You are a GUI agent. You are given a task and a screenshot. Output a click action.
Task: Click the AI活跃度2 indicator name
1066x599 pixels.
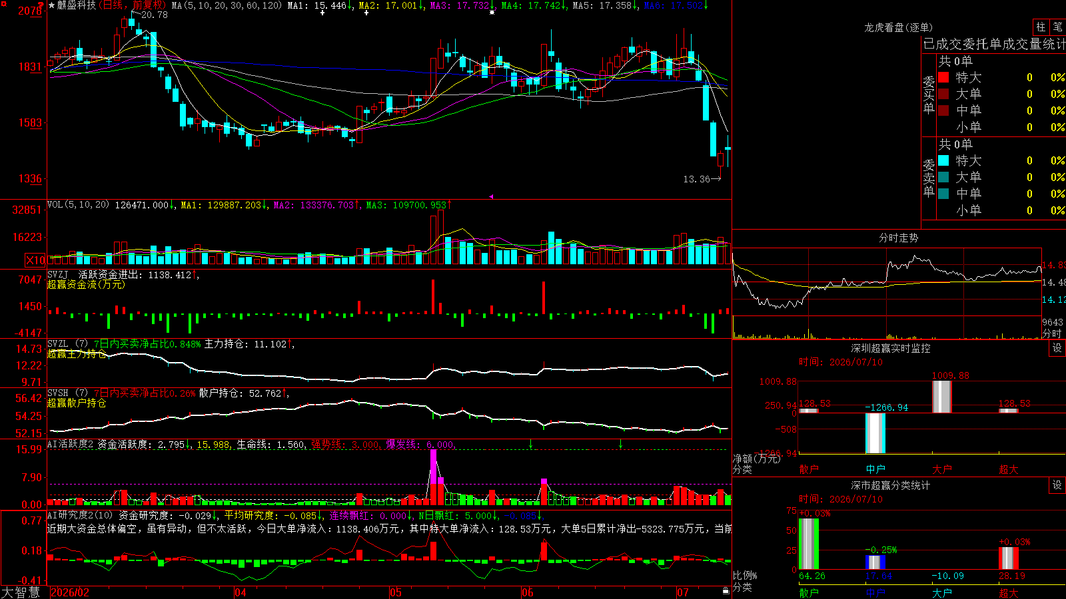70,444
